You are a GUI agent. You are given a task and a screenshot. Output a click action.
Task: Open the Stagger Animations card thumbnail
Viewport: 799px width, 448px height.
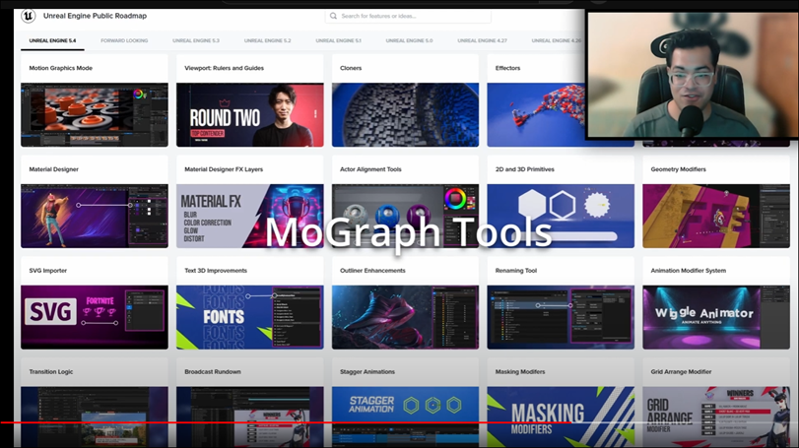click(405, 416)
